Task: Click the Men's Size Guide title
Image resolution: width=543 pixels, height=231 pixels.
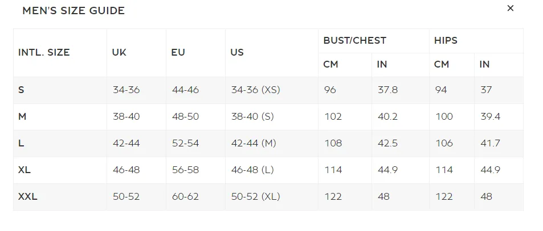Action: [74, 11]
